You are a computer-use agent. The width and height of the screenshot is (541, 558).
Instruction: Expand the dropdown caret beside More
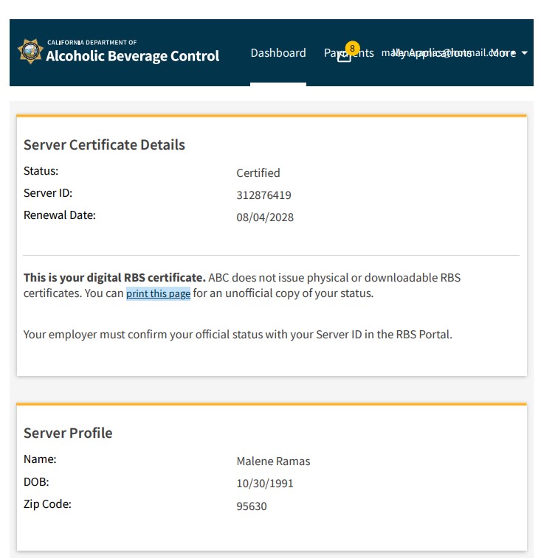pos(525,53)
